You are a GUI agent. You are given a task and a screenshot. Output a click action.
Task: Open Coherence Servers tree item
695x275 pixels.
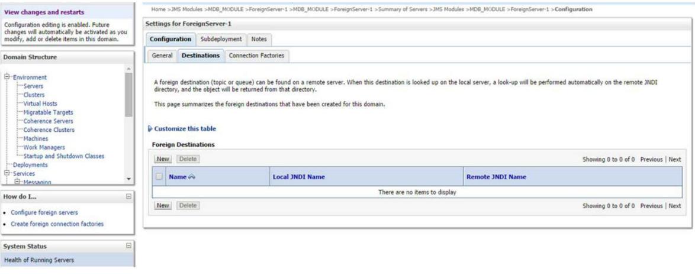(x=49, y=121)
